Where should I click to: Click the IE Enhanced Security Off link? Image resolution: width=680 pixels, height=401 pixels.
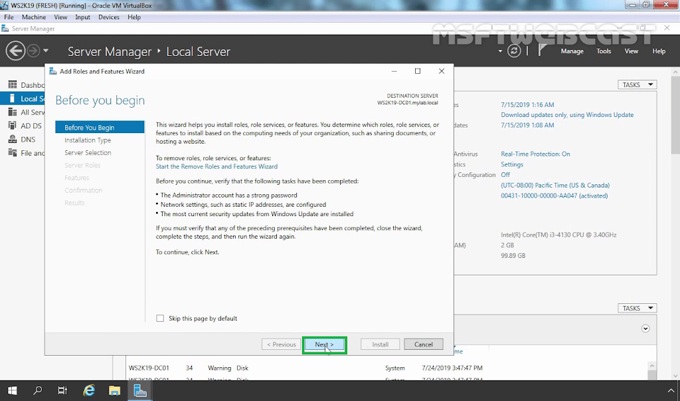pyautogui.click(x=505, y=175)
